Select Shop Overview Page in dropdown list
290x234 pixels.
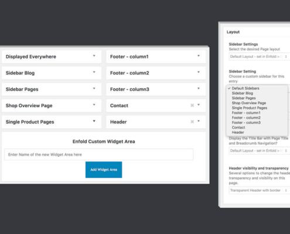(x=249, y=103)
